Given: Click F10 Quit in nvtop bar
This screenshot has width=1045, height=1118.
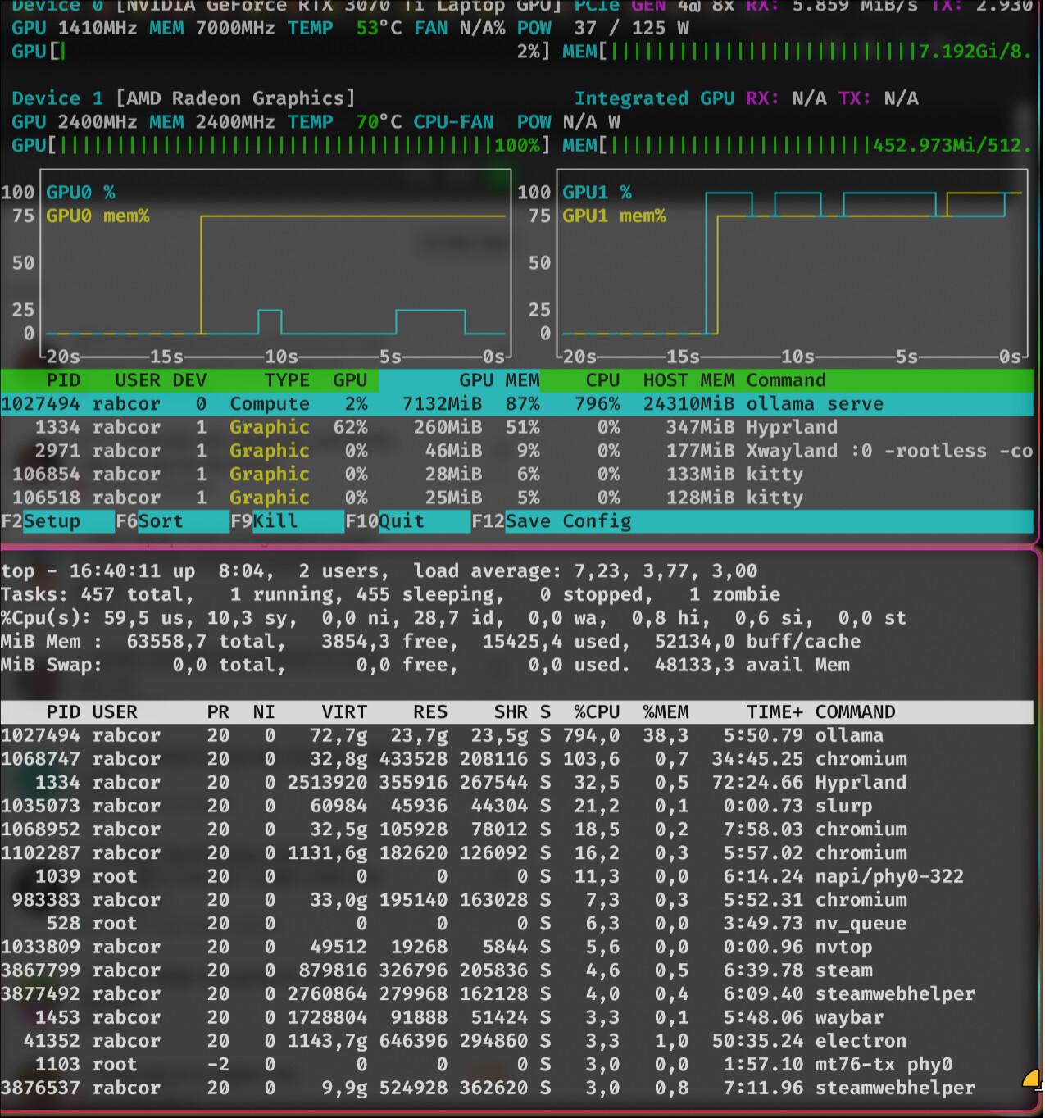Looking at the screenshot, I should point(401,521).
